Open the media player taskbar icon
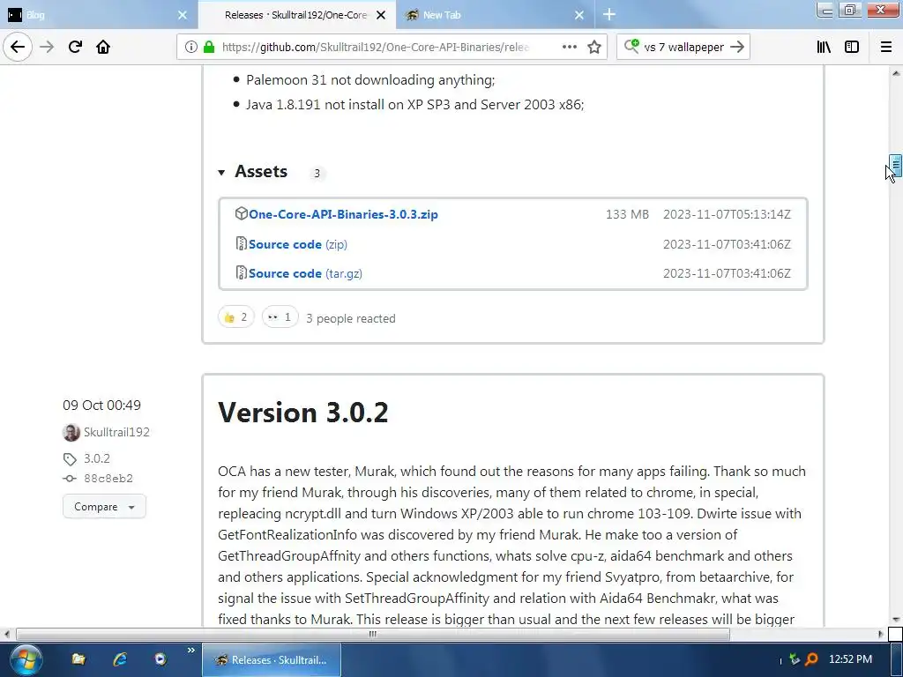 160,659
